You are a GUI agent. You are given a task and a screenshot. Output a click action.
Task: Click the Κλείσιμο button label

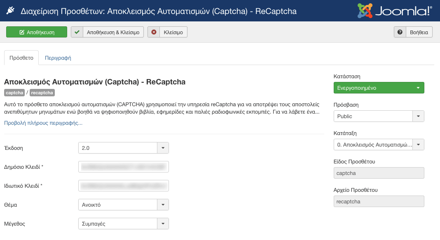173,32
